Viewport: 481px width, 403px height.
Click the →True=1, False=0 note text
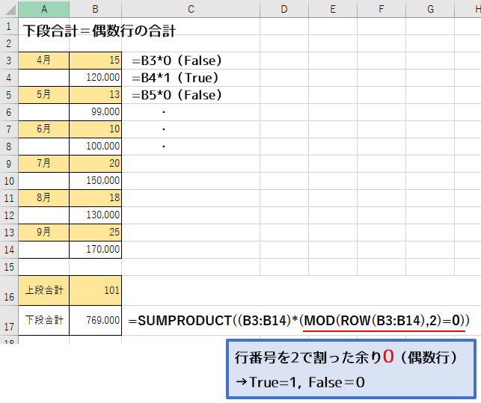click(300, 383)
